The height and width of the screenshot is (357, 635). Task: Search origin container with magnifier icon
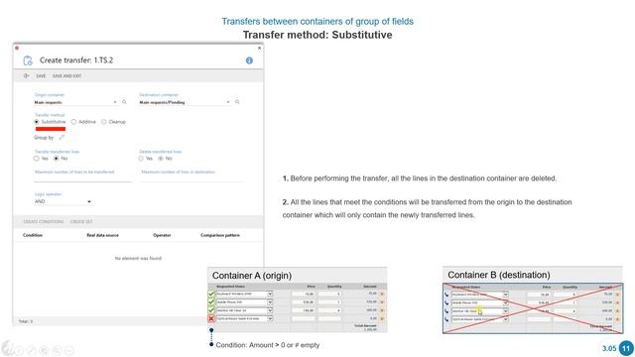point(124,102)
